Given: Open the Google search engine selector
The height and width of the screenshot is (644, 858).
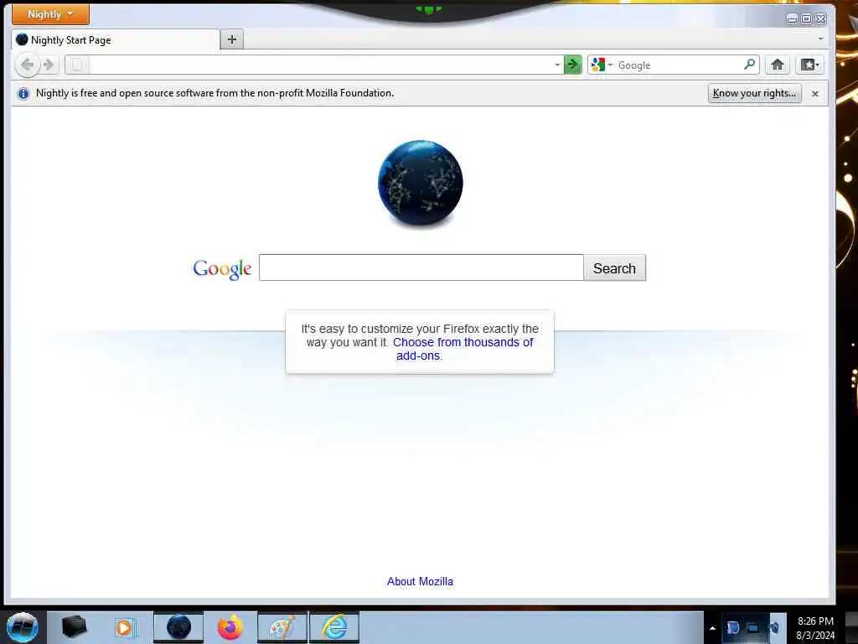Looking at the screenshot, I should (x=602, y=65).
